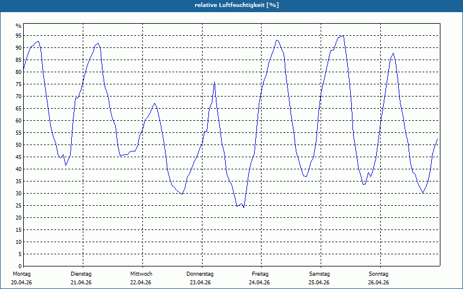Click the date label 21.04.26
The image size is (463, 289).
tap(81, 283)
